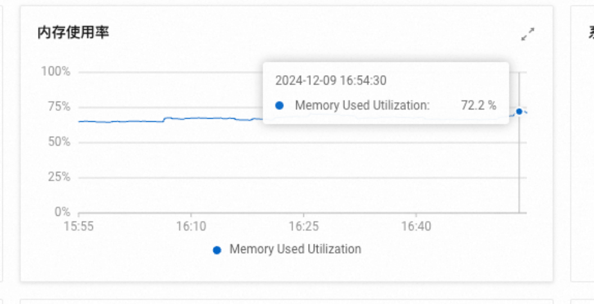594x304 pixels.
Task: Select the partially visible card on the right edge
Action: click(x=582, y=143)
